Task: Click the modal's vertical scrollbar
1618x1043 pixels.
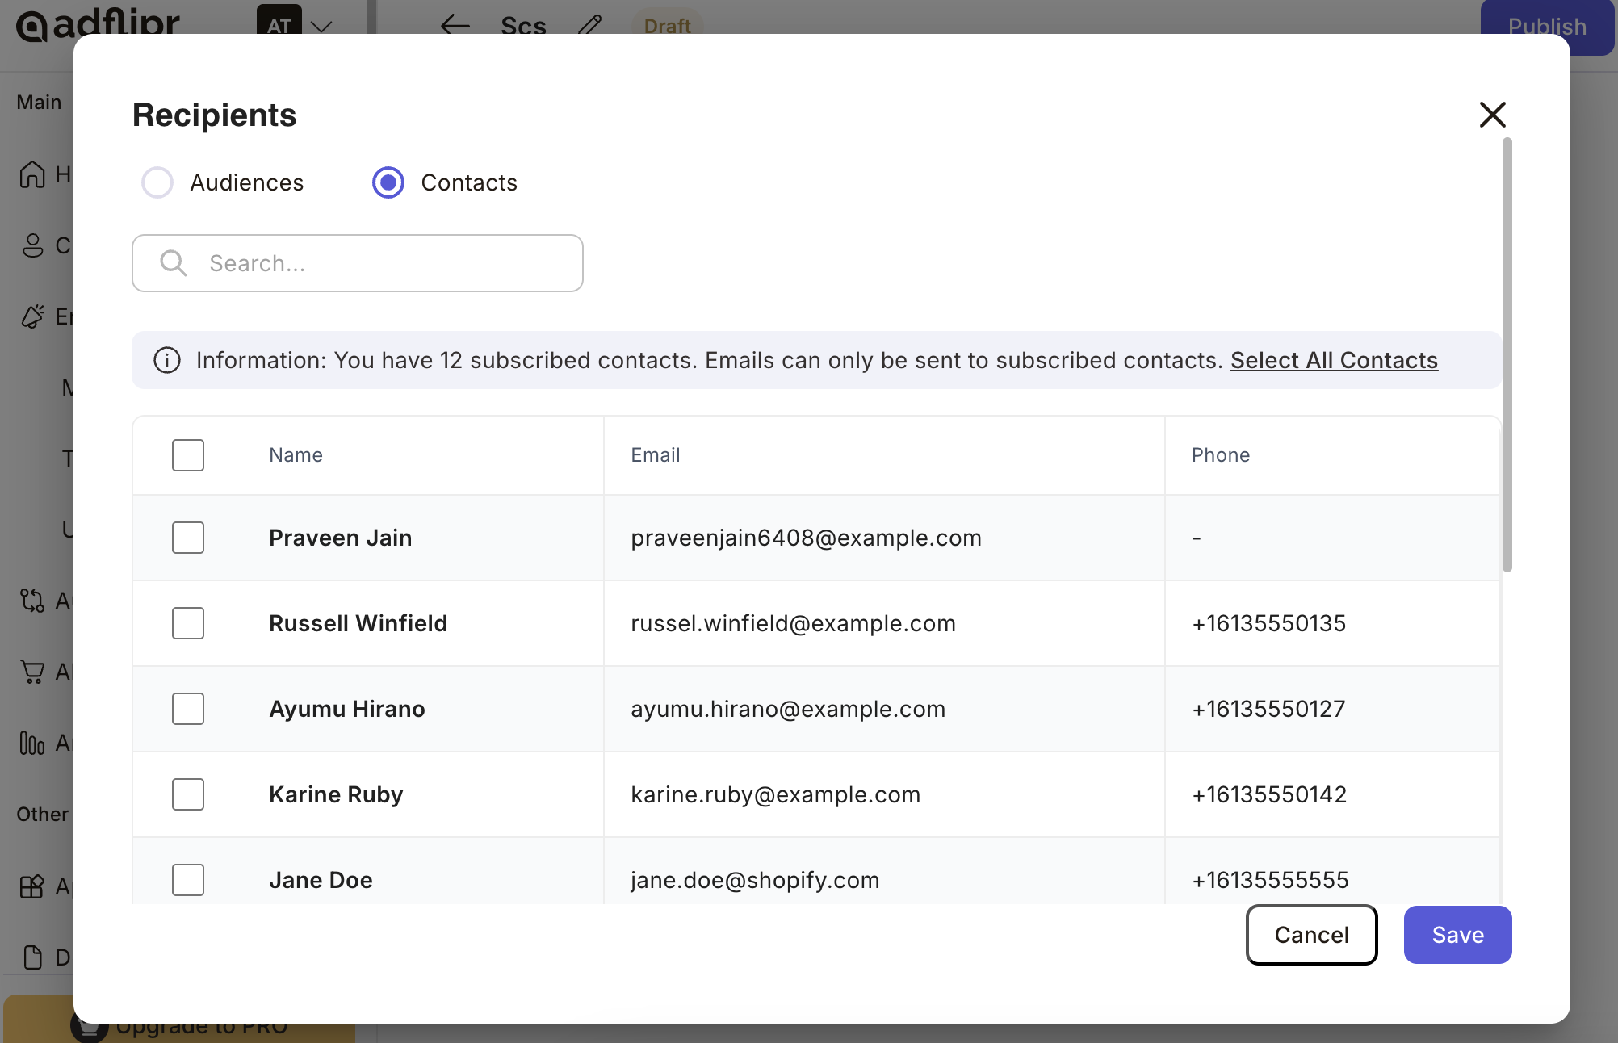Action: pyautogui.click(x=1507, y=355)
